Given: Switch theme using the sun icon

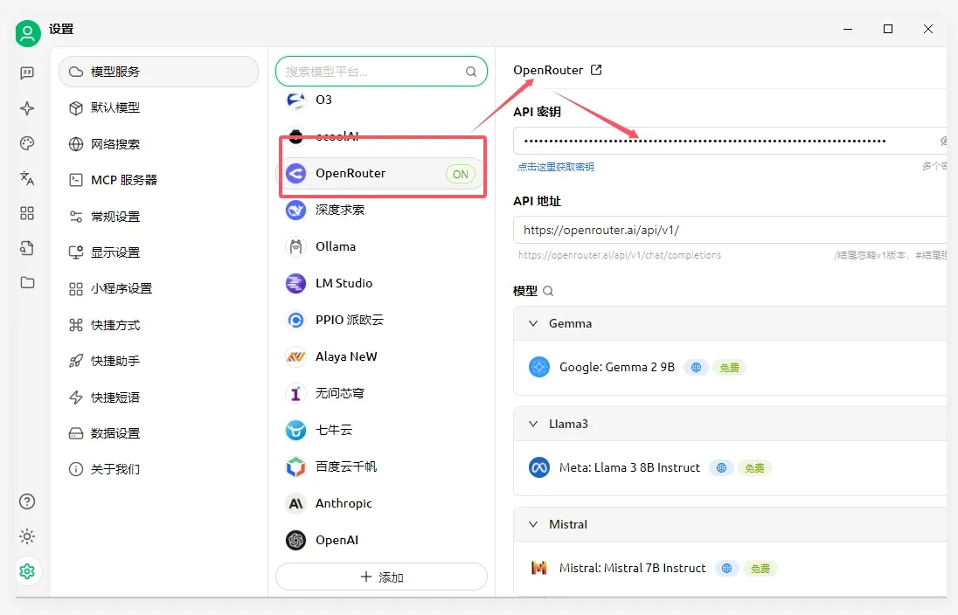Looking at the screenshot, I should coord(27,536).
